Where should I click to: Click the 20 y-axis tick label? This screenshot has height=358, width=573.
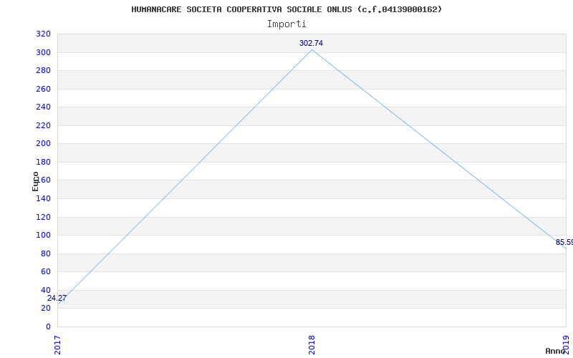coord(46,309)
